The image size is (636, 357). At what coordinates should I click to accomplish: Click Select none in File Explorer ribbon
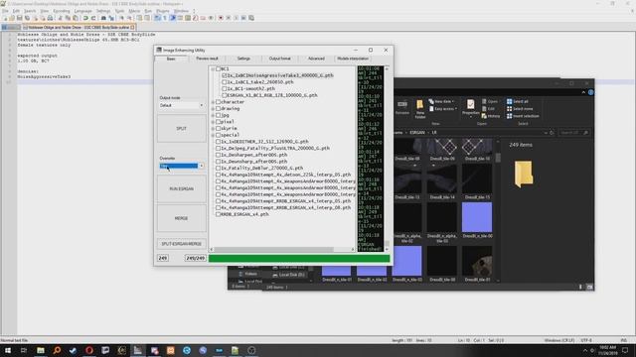click(520, 109)
